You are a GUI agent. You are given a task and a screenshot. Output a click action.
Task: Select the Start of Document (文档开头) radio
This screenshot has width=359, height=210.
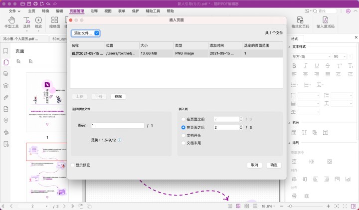[183, 135]
